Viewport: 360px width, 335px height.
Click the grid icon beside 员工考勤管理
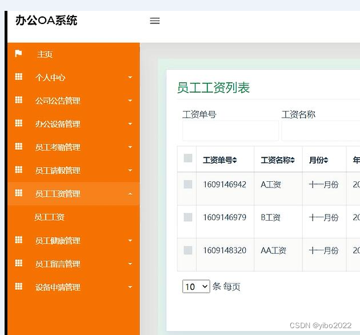[19, 146]
